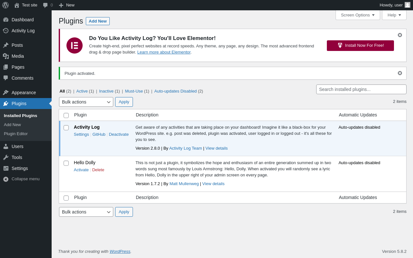Check the Hello Dolly plugin checkbox

coord(66,163)
